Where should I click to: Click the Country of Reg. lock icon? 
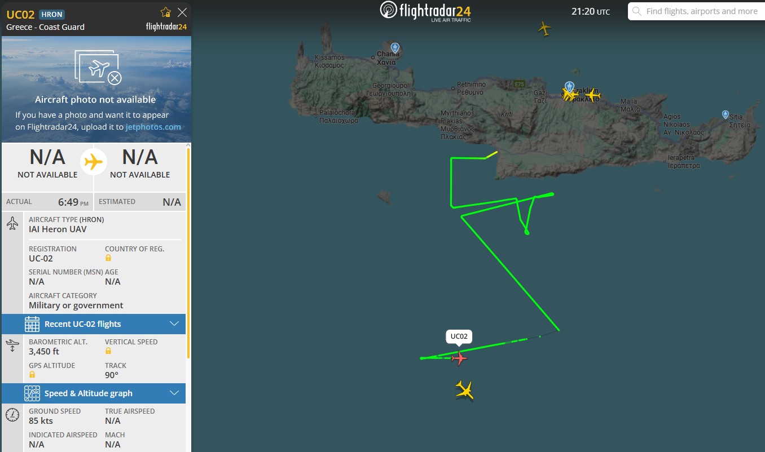click(x=108, y=258)
